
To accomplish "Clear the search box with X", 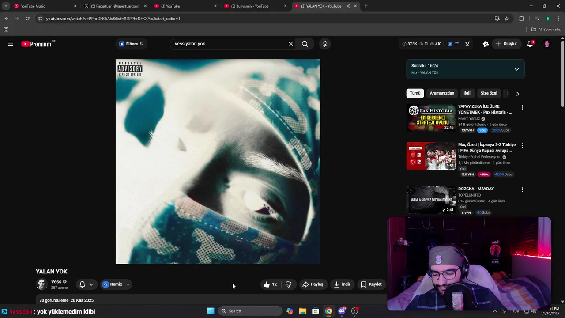I will point(290,44).
